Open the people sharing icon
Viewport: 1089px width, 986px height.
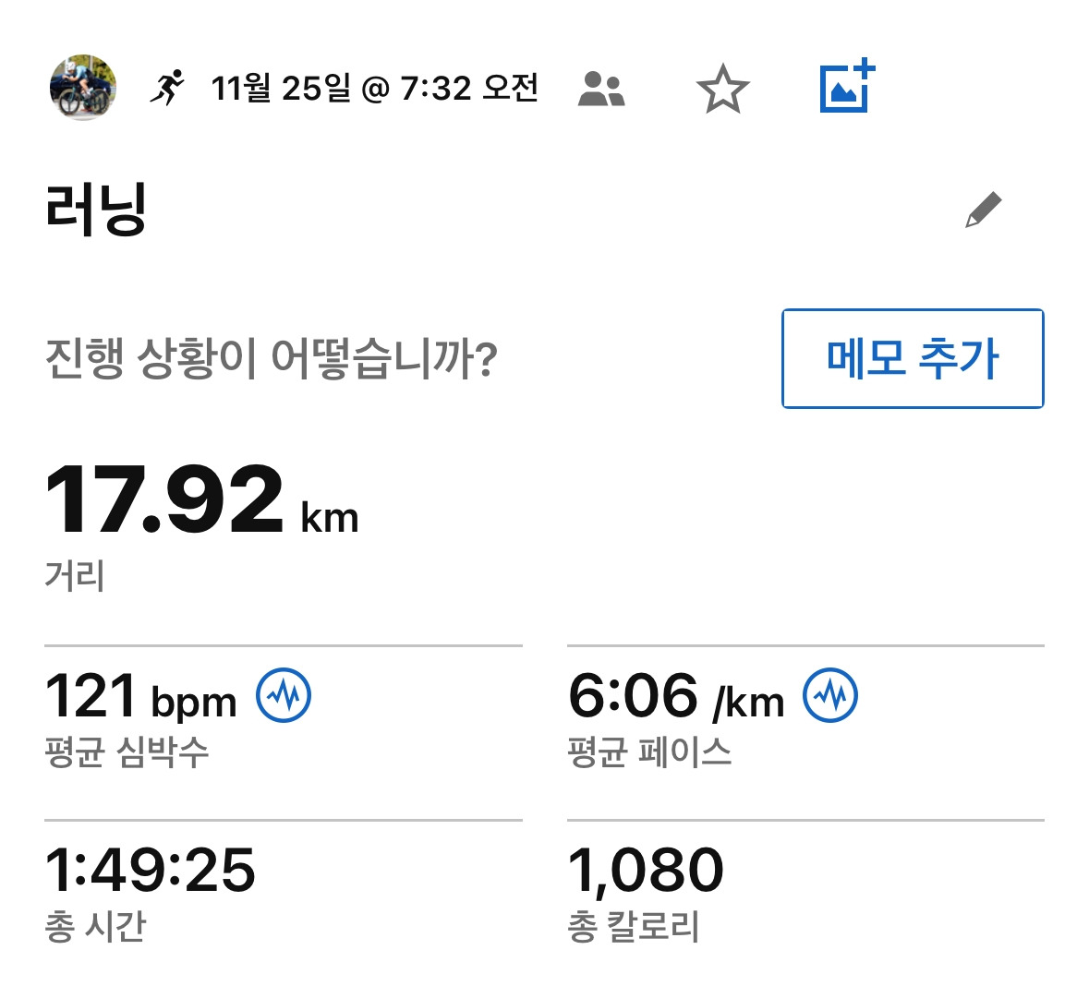pos(601,89)
